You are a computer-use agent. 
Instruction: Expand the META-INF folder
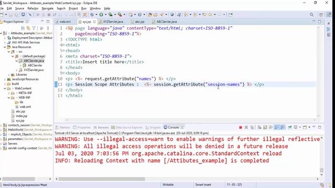click(9, 93)
